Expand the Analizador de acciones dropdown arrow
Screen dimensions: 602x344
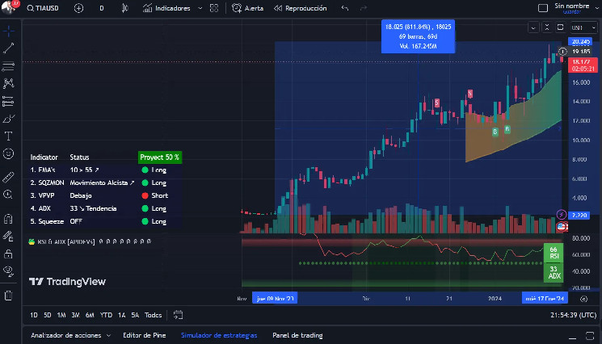coord(108,336)
